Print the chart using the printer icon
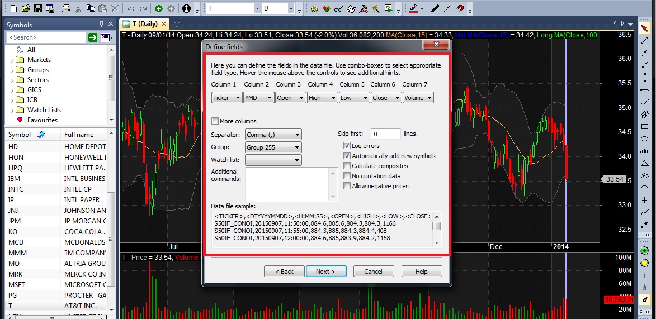 coord(65,8)
